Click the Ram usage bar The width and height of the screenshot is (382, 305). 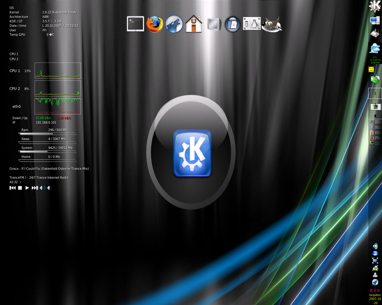coord(47,134)
